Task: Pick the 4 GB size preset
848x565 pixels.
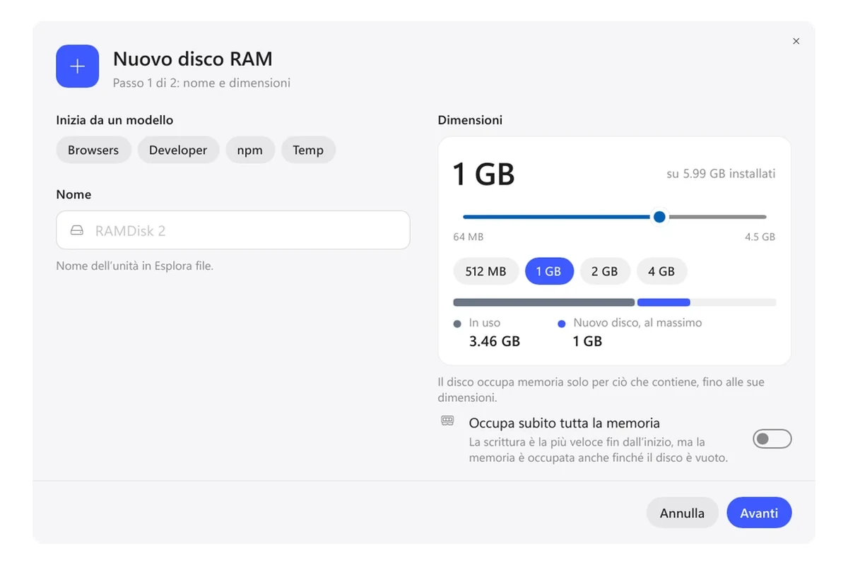Action: click(x=661, y=271)
